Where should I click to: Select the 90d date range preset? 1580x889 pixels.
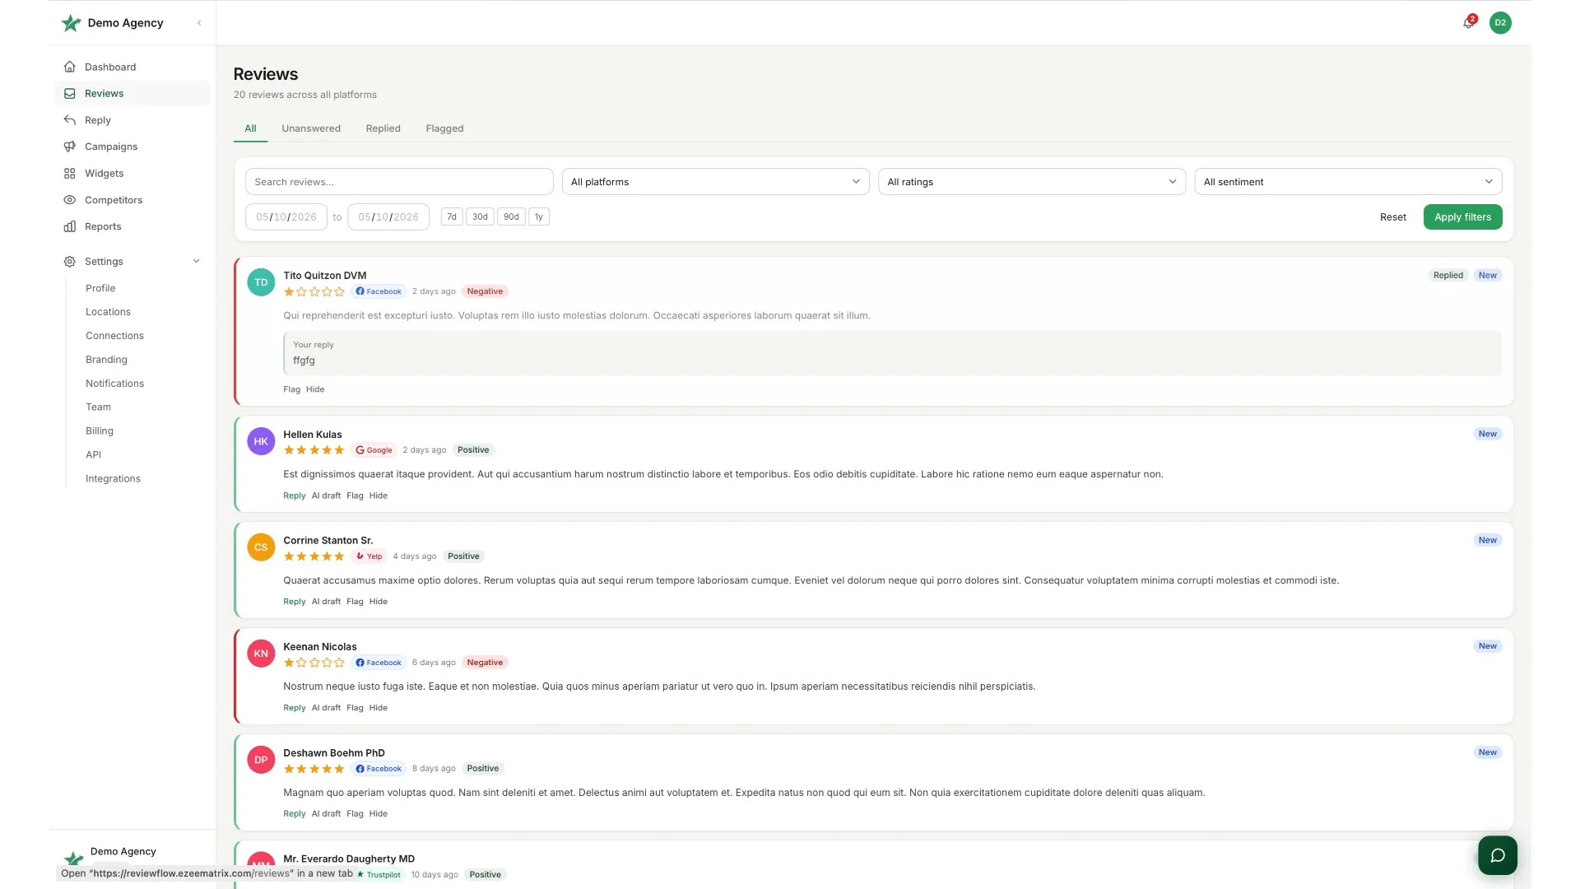point(511,217)
